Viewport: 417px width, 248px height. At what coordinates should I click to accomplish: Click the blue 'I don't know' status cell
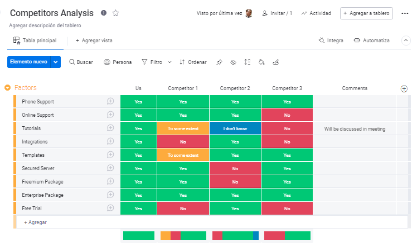[x=235, y=128]
